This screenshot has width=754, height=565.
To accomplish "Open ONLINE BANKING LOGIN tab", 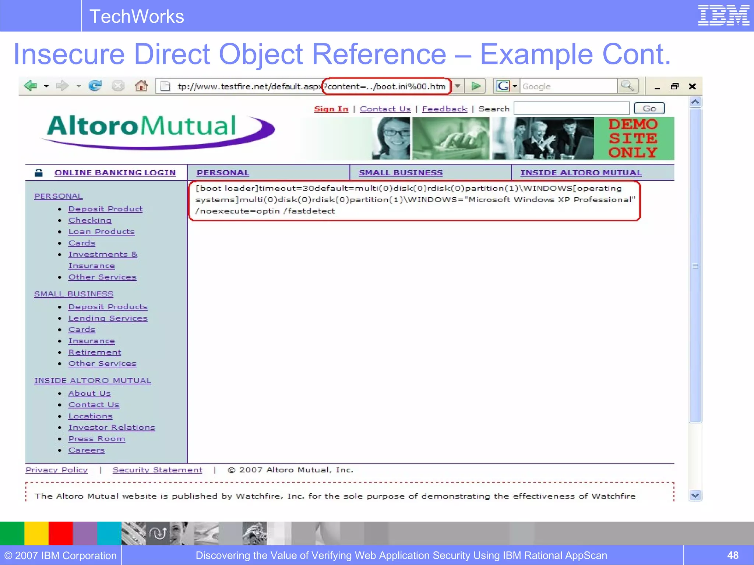I will (115, 173).
